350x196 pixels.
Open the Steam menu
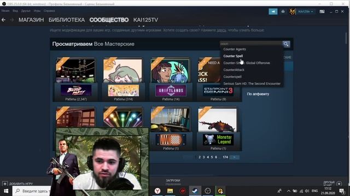tap(5, 11)
